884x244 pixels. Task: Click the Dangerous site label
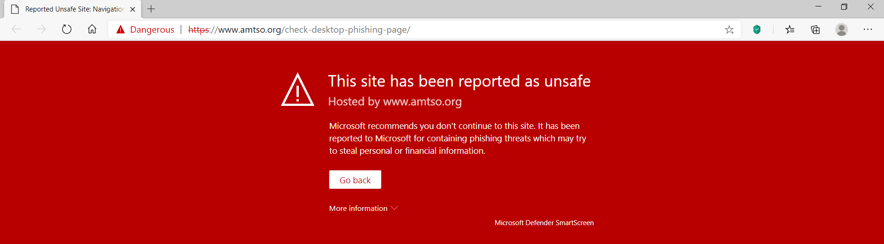(x=152, y=30)
